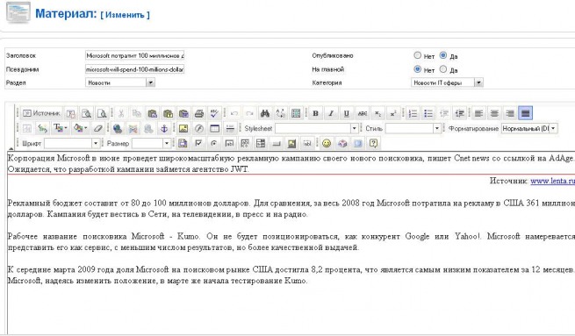Click the Redo arrow icon
This screenshot has width=575, height=336.
click(x=249, y=113)
